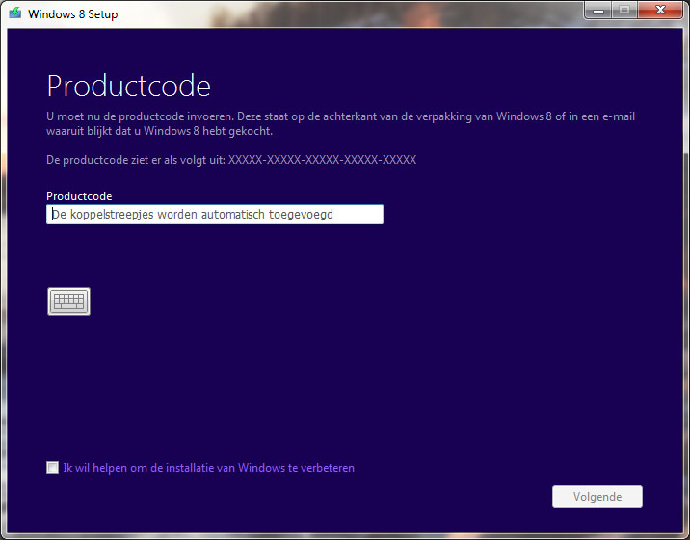Open 'Ik wil helpen om de installatie' link
Viewport: 690px width, 540px height.
click(x=208, y=468)
